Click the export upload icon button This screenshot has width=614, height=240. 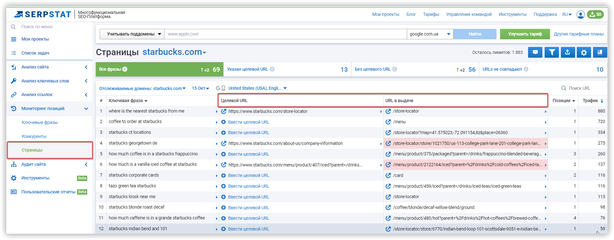click(568, 52)
